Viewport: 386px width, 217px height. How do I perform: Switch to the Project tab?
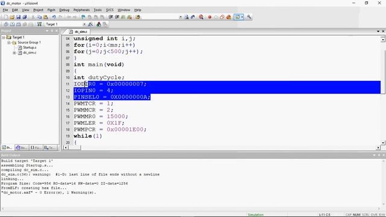click(7, 148)
